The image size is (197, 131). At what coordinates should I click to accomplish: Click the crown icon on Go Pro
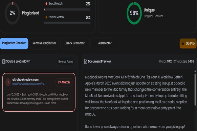(x=183, y=43)
